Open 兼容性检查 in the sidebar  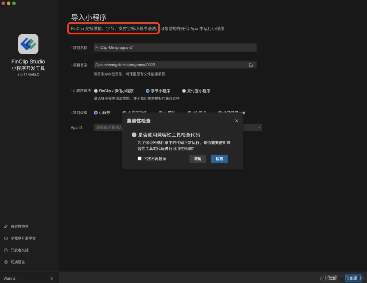point(20,227)
